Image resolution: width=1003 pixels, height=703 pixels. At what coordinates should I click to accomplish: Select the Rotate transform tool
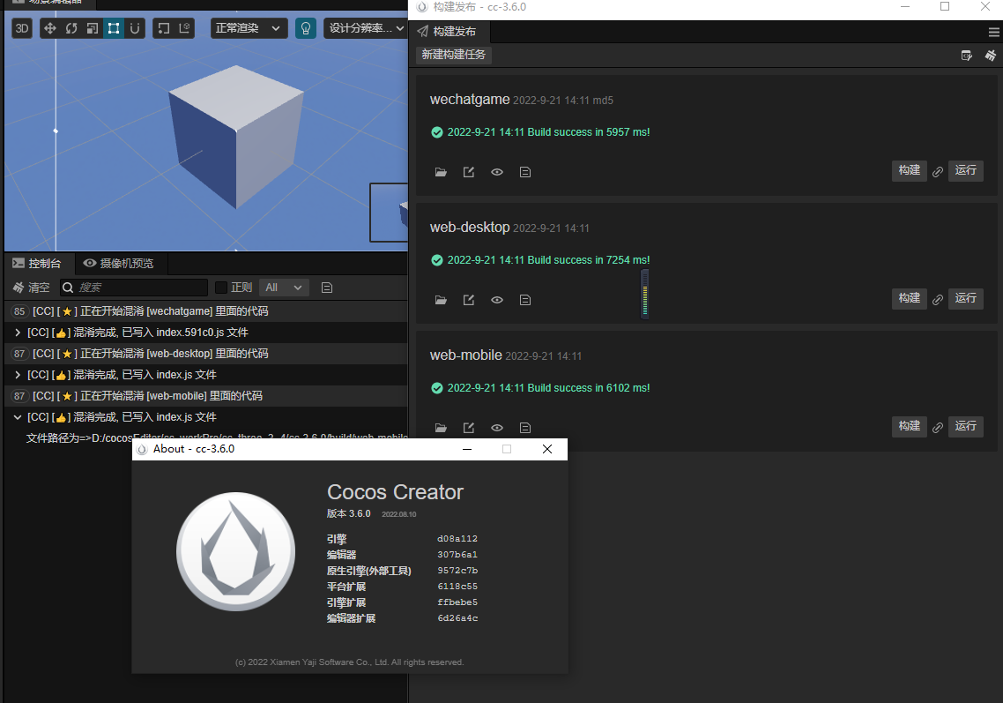(x=71, y=28)
